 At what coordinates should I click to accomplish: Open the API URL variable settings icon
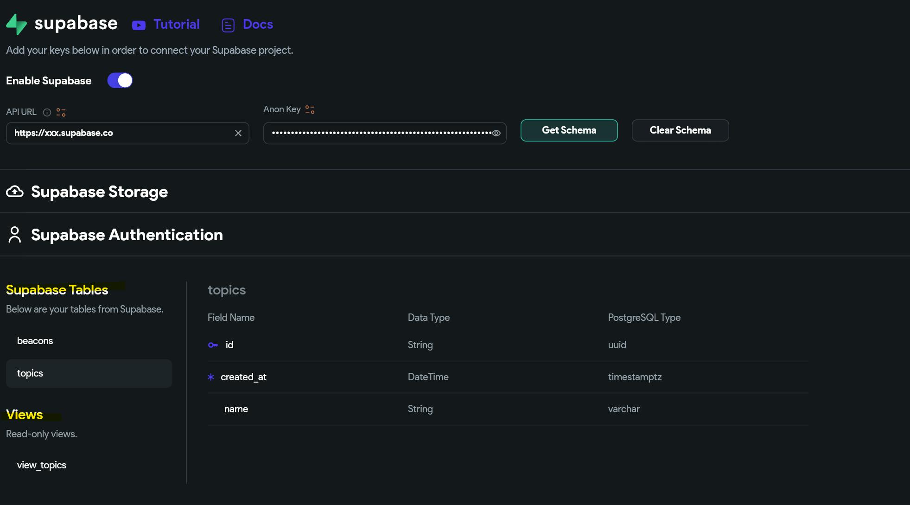click(x=61, y=112)
